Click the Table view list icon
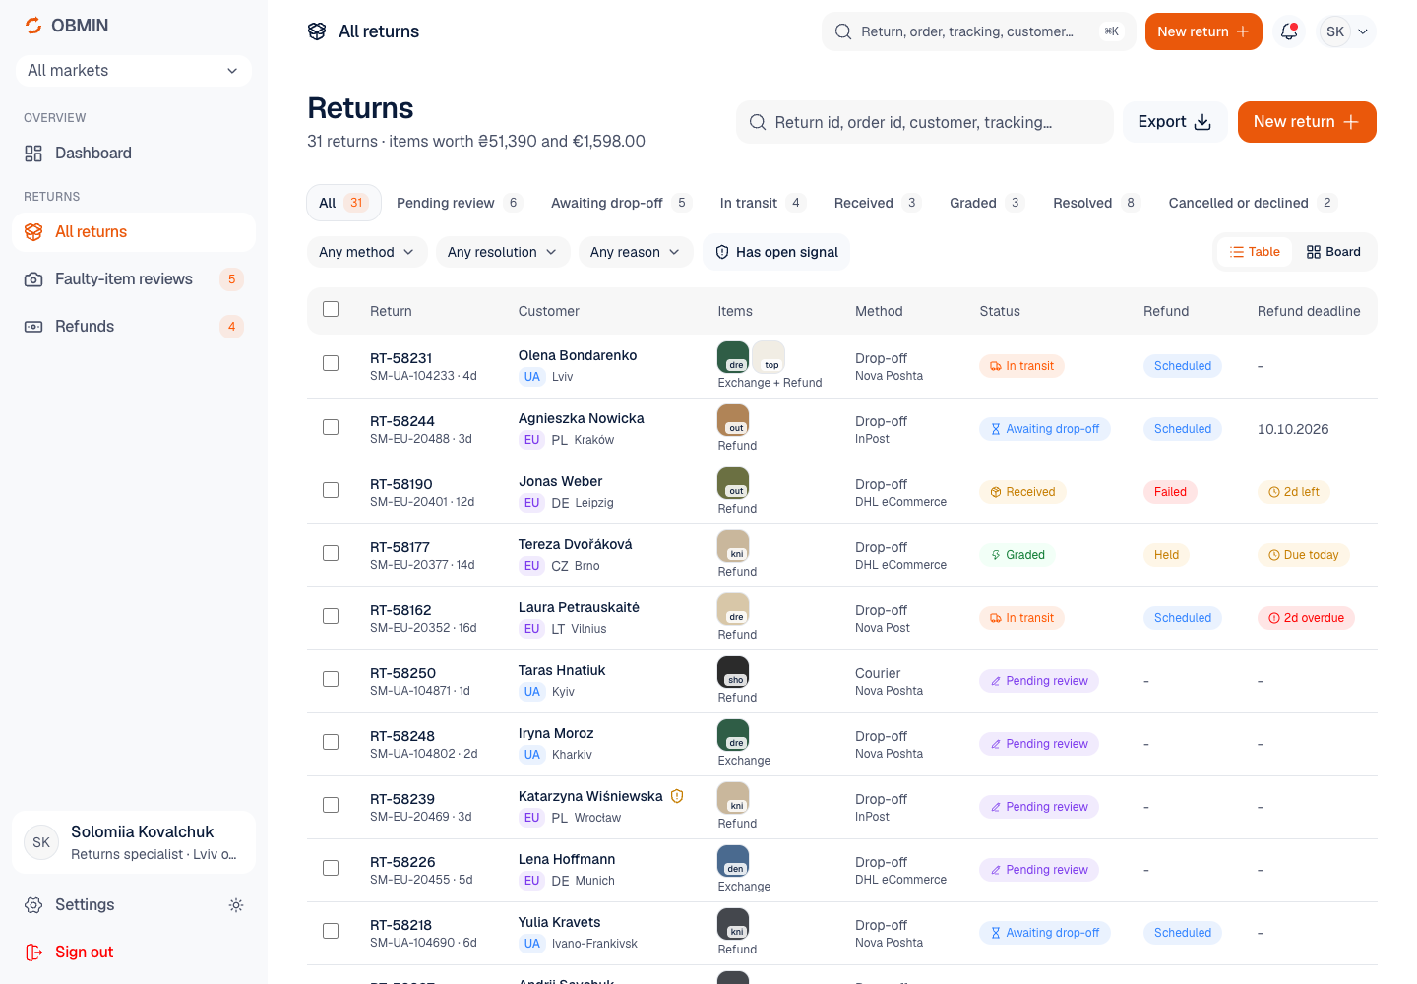 [x=1237, y=252]
